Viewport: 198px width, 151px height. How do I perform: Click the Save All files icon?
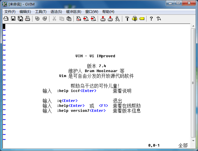[x=20, y=19]
